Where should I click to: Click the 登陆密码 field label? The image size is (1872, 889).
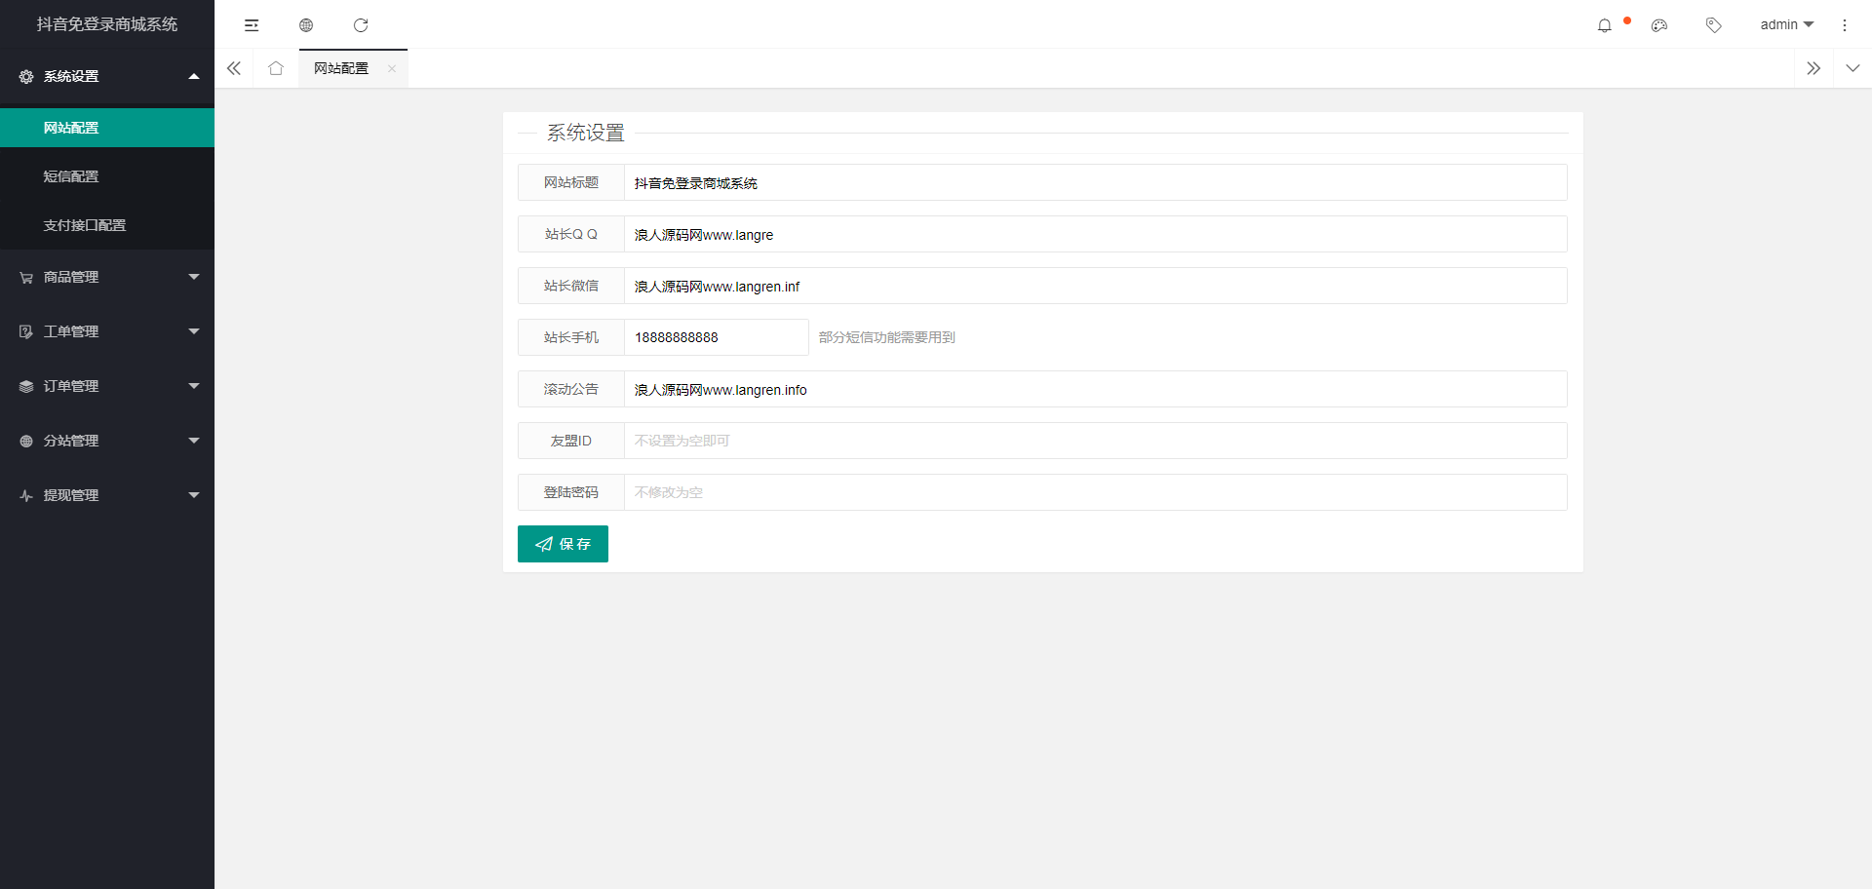coord(571,492)
